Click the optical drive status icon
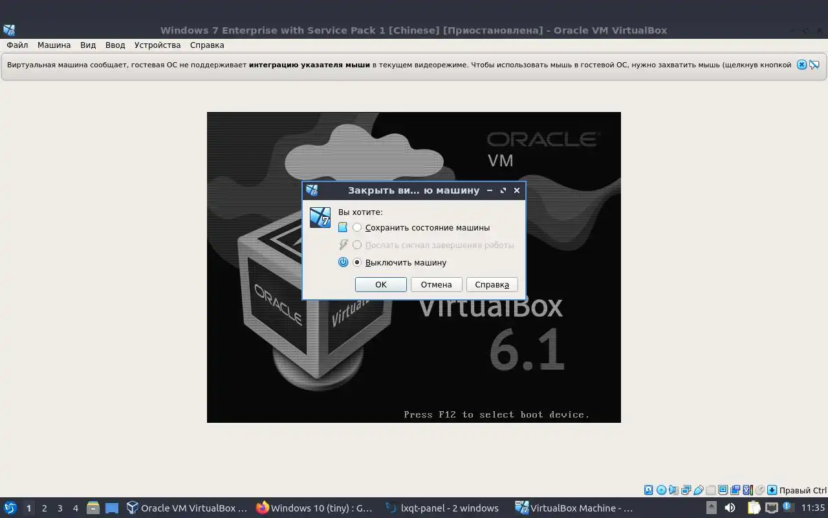828x518 pixels. [x=661, y=490]
